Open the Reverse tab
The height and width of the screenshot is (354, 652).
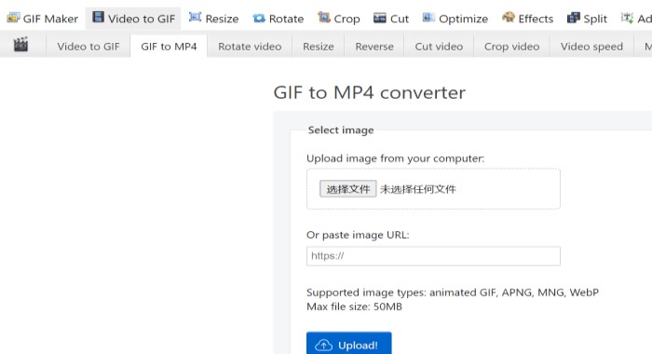tap(374, 47)
